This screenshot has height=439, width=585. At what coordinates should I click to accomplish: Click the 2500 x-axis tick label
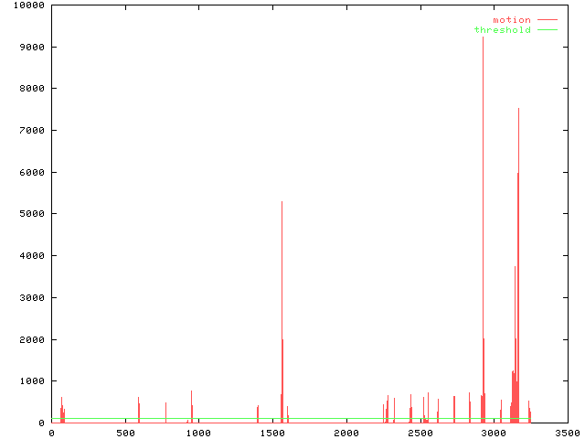pyautogui.click(x=420, y=433)
